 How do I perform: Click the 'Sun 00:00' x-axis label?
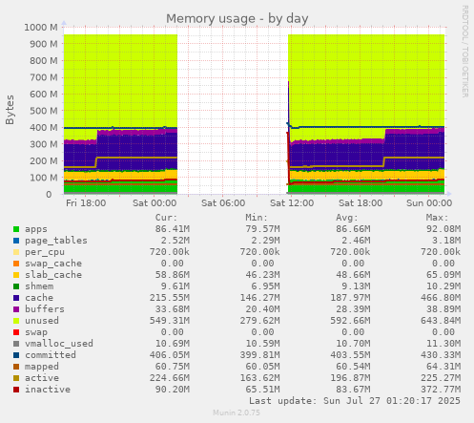[429, 203]
